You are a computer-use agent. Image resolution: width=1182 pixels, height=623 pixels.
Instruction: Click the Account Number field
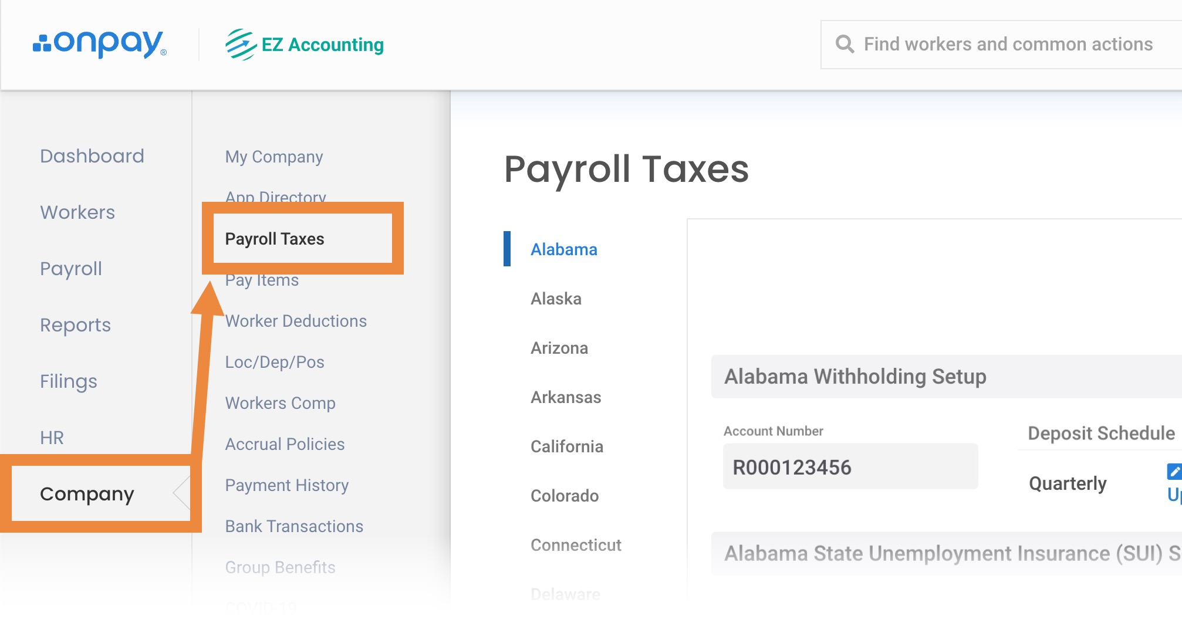coord(850,467)
